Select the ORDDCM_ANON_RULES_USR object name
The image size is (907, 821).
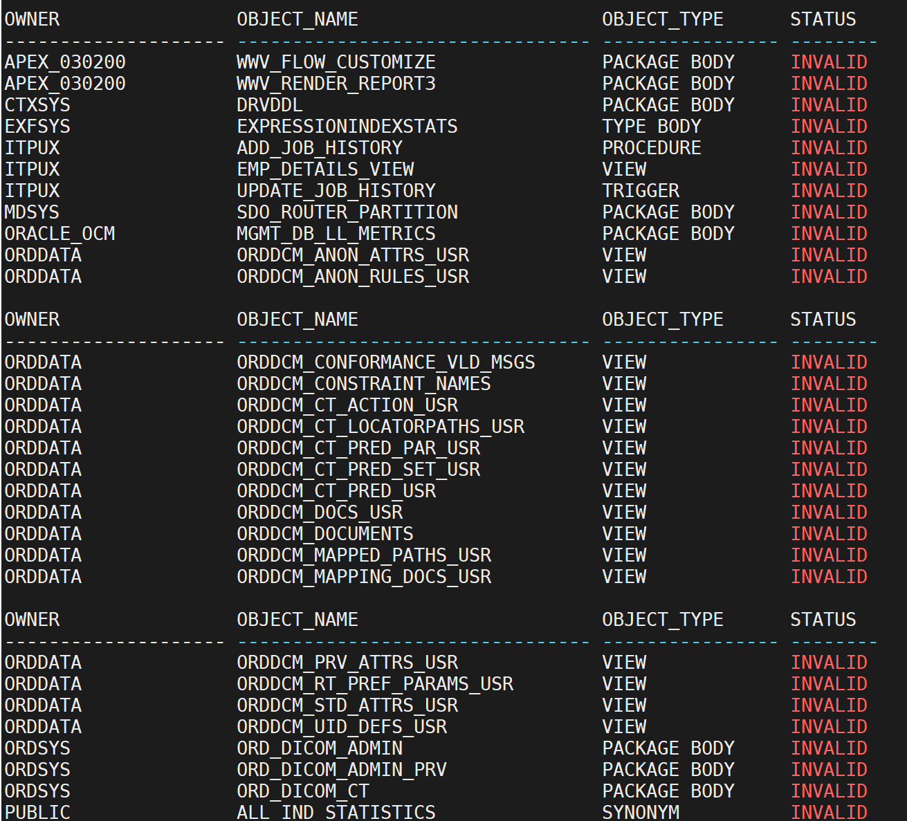[x=353, y=277]
